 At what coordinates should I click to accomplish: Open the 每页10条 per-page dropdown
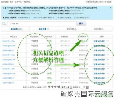67,87
